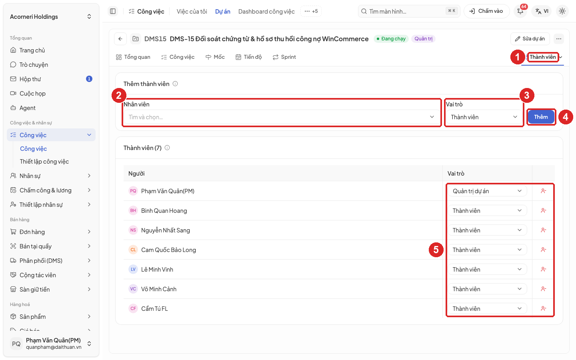Expand the Nhân sự sidebar section

click(51, 176)
